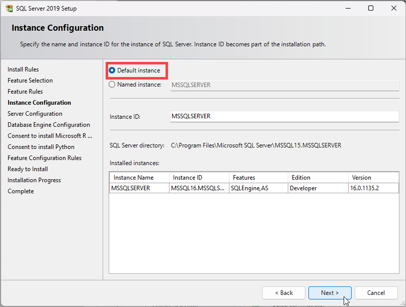Click the Version column header
This screenshot has width=406, height=307.
[x=373, y=178]
